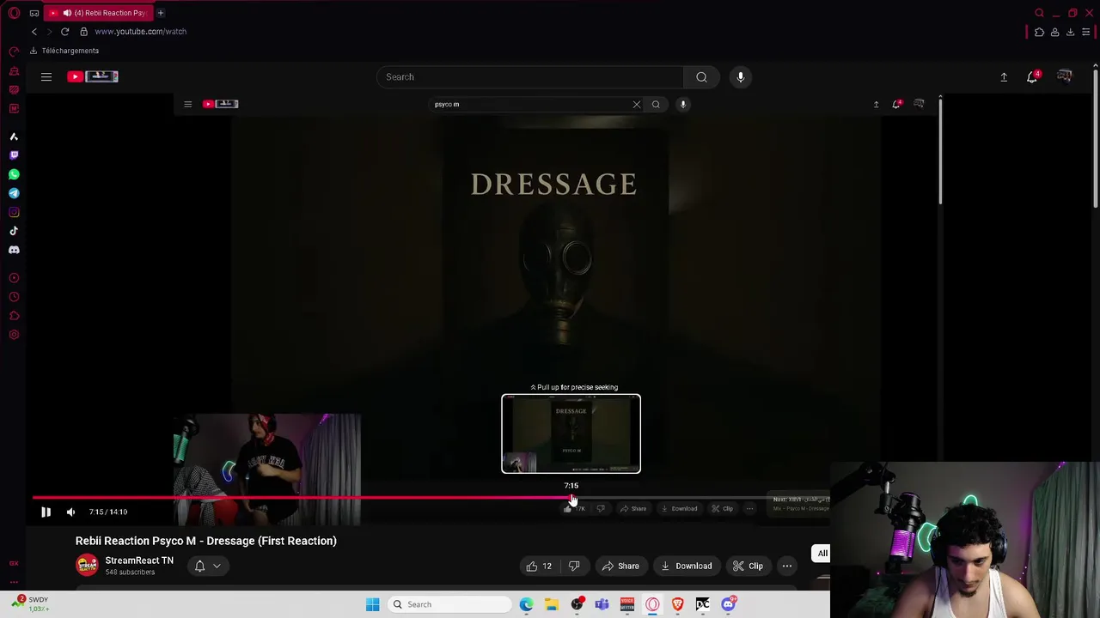Clear inner video search with X
1100x618 pixels.
tap(637, 105)
